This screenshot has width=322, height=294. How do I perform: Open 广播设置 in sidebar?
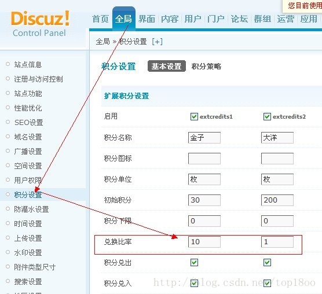(x=28, y=151)
